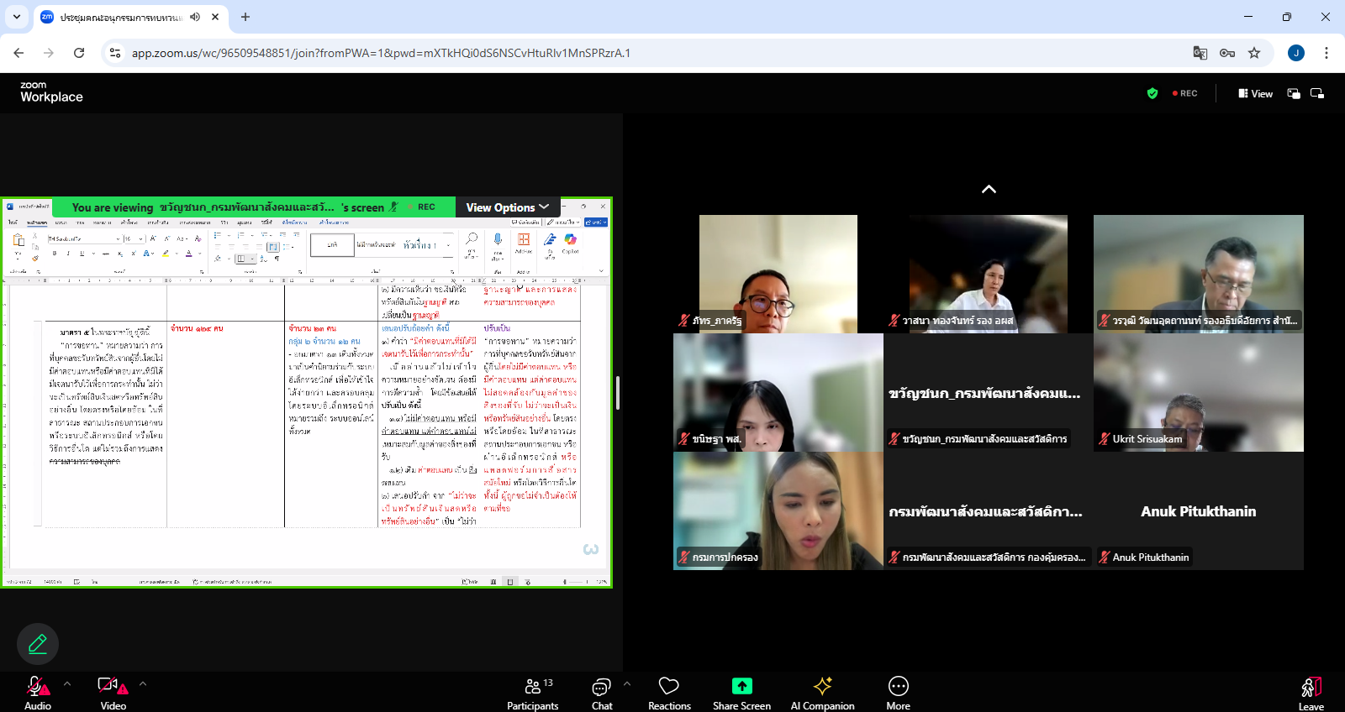This screenshot has width=1345, height=712.
Task: Open the View layout menu
Action: click(x=1255, y=94)
